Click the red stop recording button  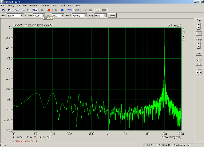49,10
